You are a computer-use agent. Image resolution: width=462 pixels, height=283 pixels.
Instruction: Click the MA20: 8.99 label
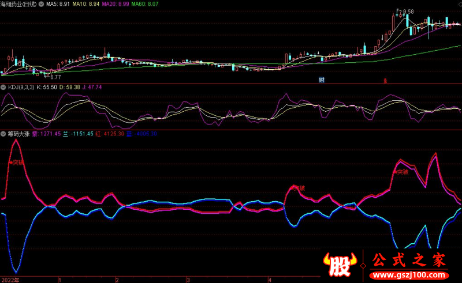[115, 4]
